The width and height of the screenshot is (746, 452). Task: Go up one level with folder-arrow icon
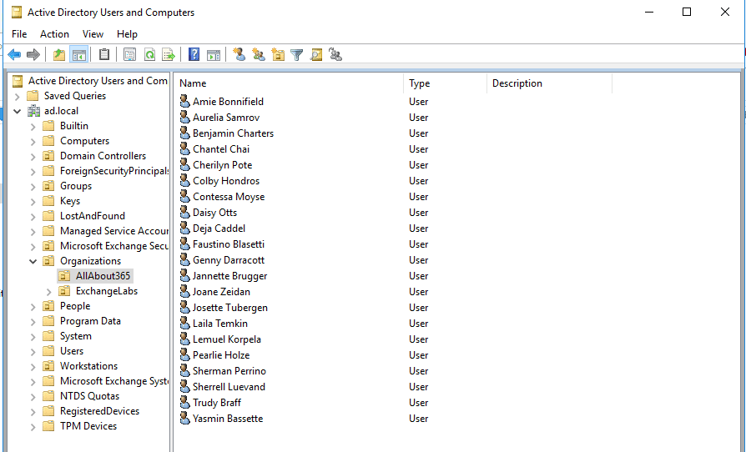[x=59, y=55]
